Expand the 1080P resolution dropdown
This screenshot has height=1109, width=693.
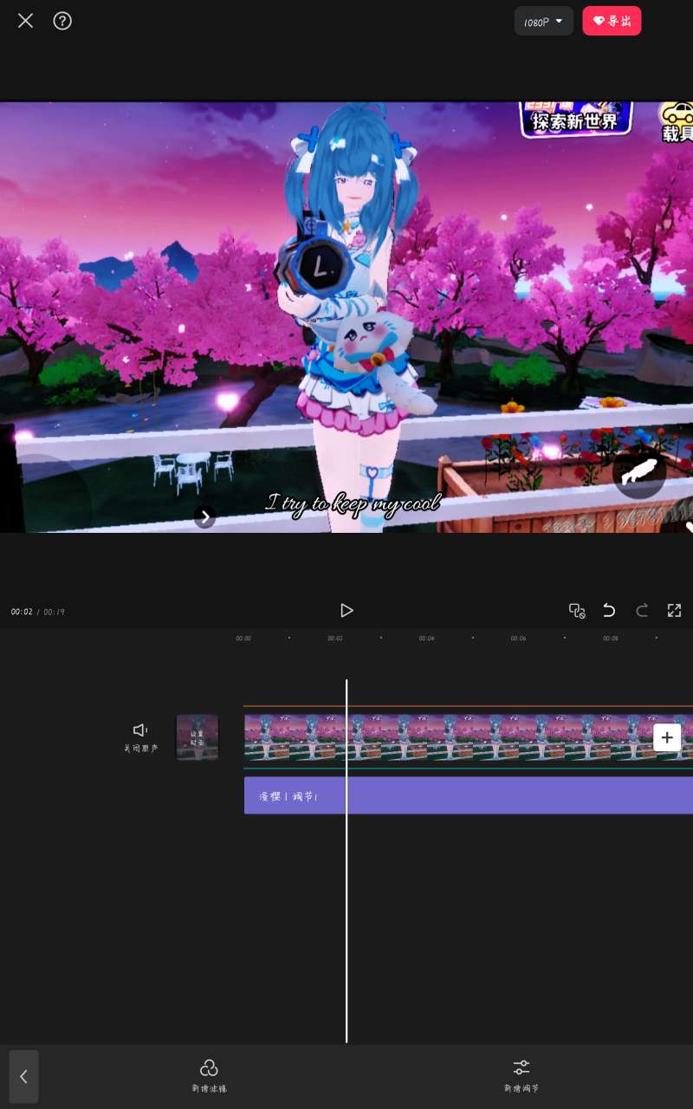543,21
